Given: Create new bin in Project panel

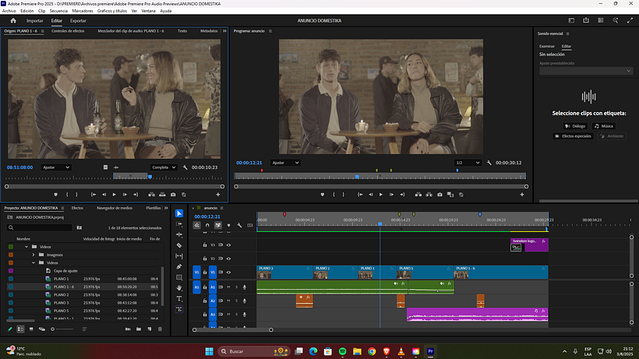Looking at the screenshot, I should click(x=139, y=329).
